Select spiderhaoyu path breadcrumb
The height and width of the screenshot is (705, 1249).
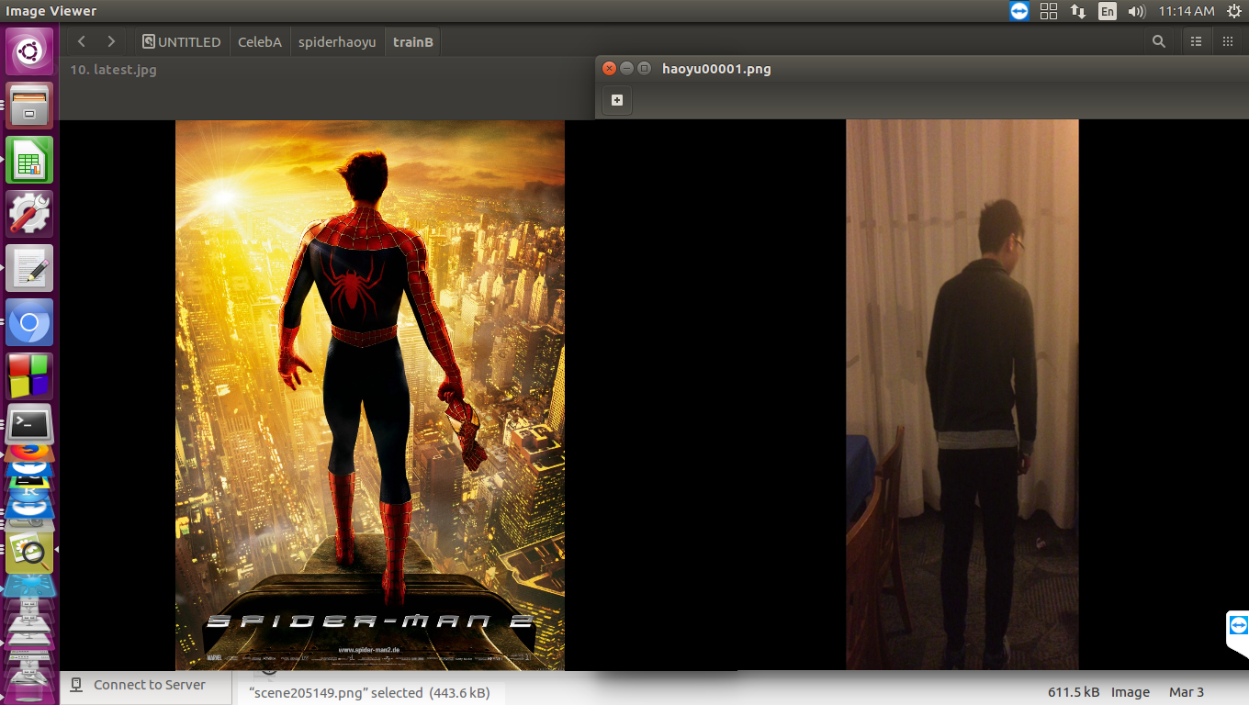click(x=337, y=41)
